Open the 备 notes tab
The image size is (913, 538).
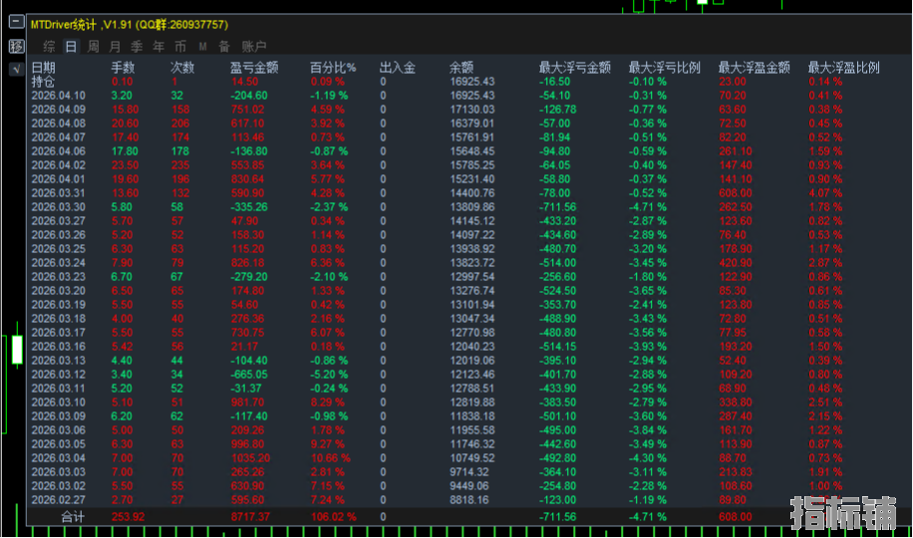point(224,46)
